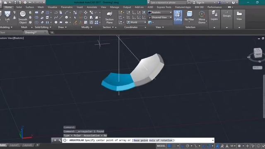This screenshot has width=265, height=149.
Task: Open command line customize wrench
Action: 60,140
